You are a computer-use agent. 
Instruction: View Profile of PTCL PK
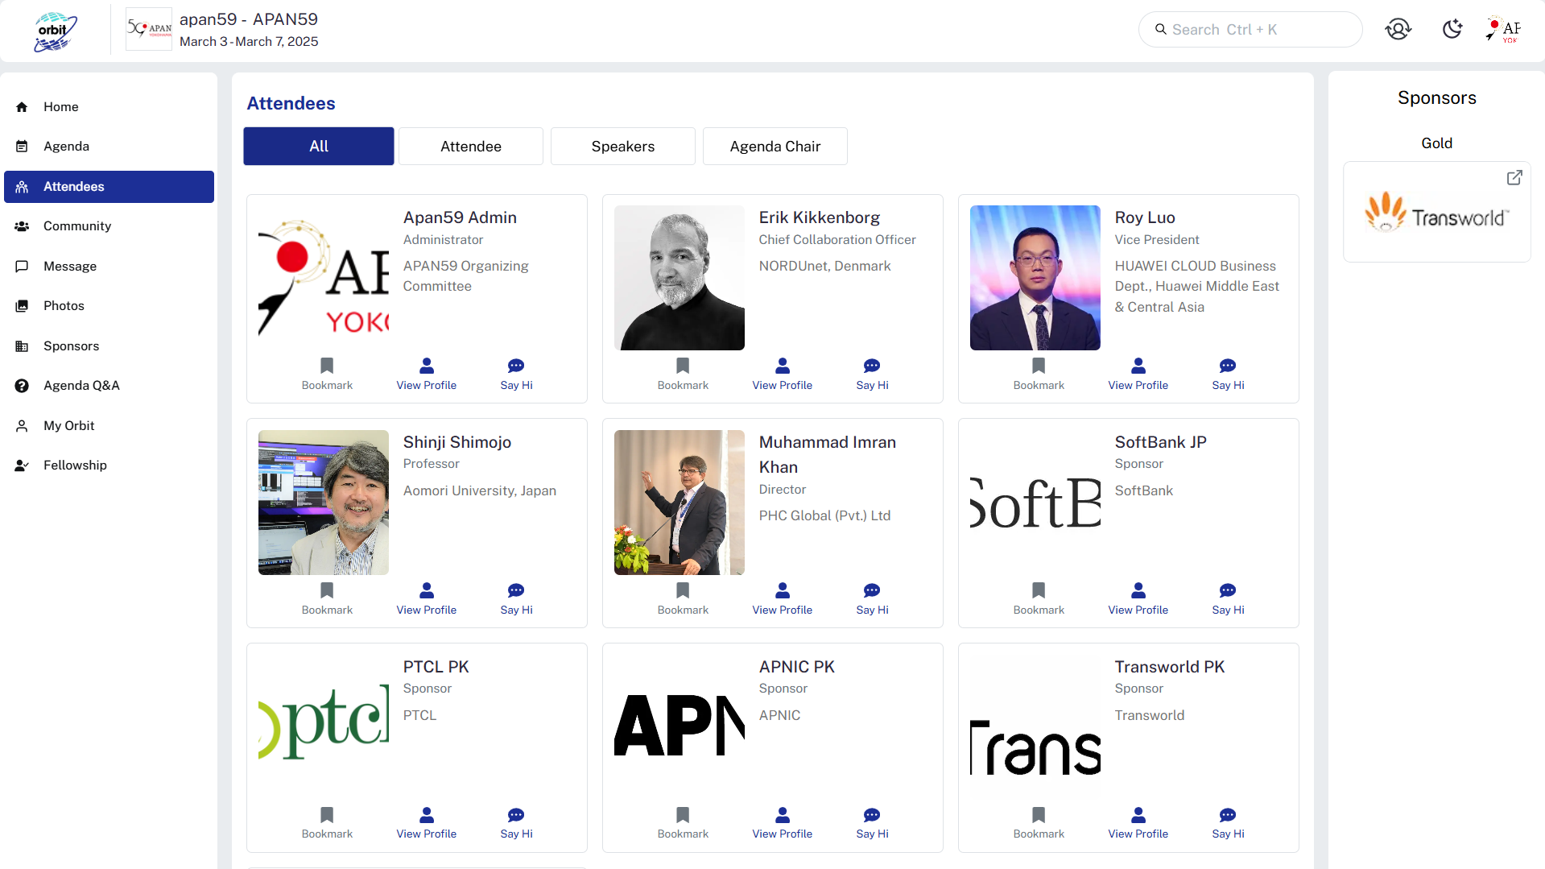(427, 823)
